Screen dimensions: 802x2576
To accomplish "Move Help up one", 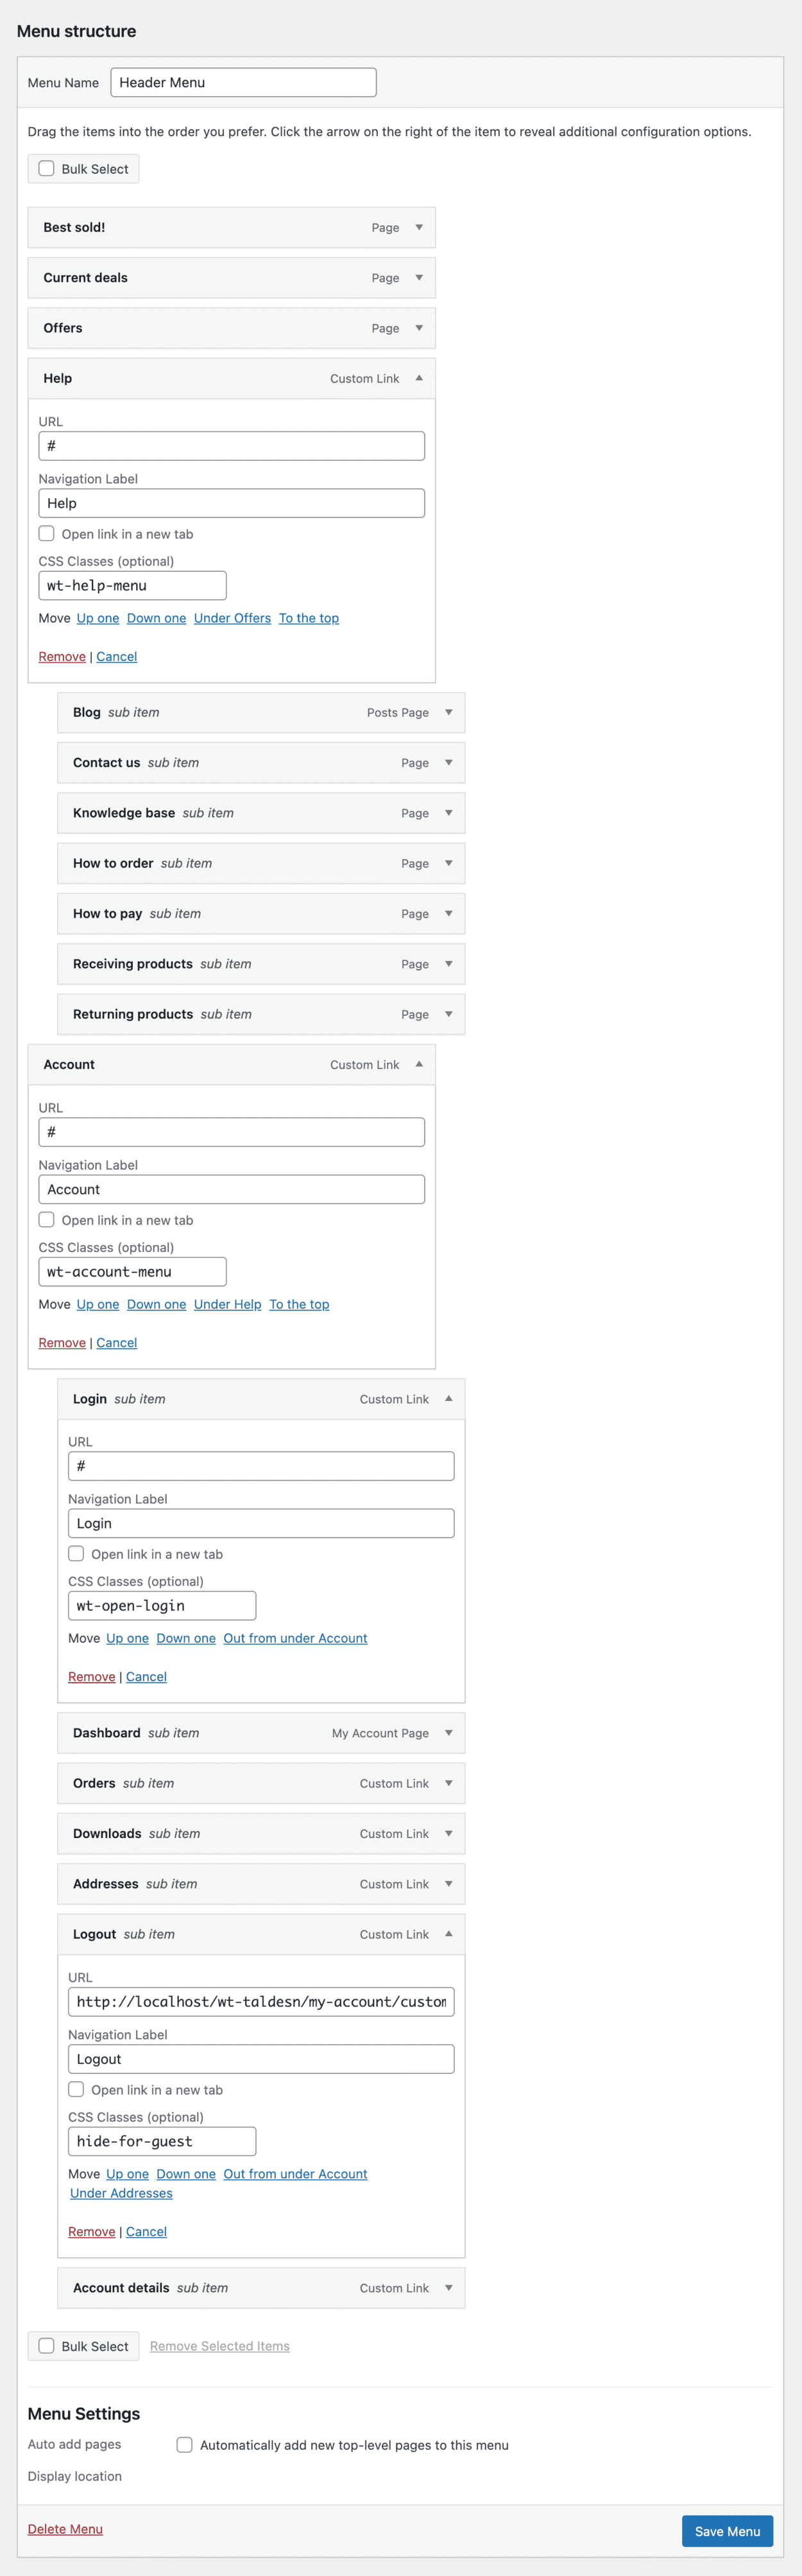I will [98, 618].
